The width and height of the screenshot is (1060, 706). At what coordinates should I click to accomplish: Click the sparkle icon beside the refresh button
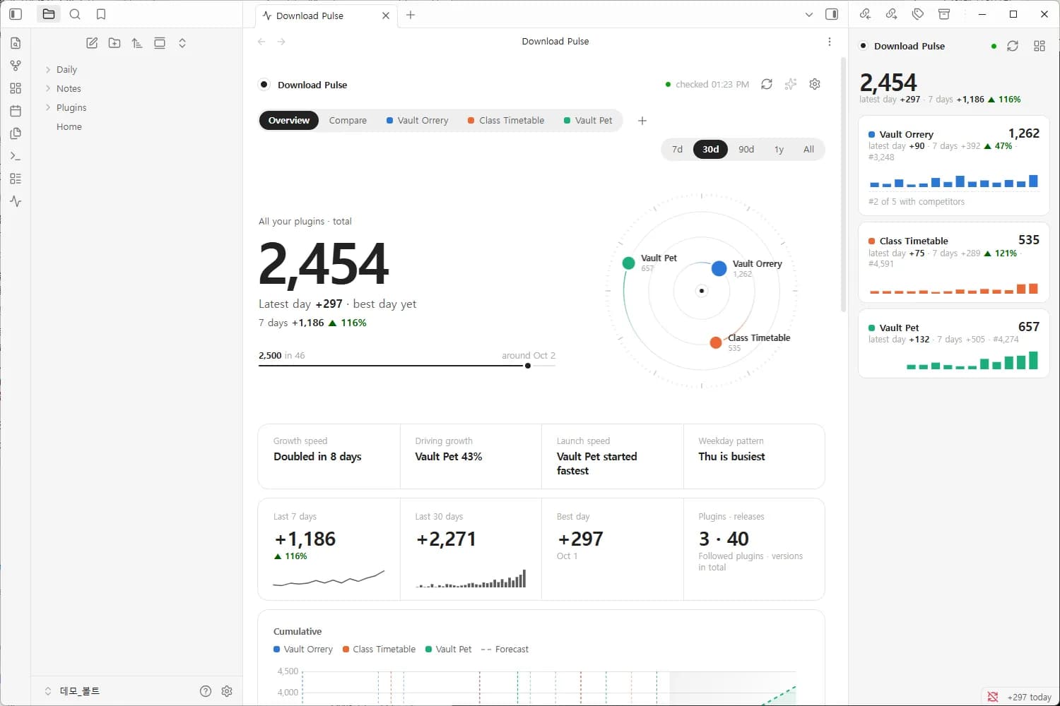791,84
